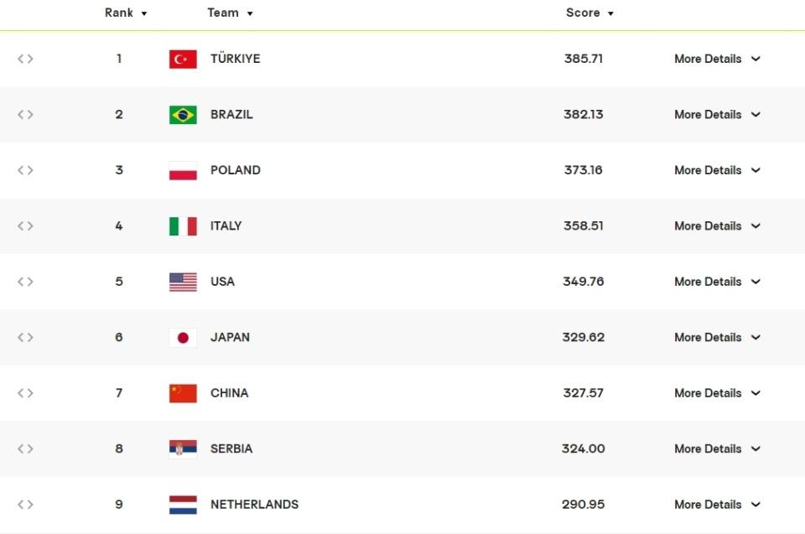Image resolution: width=805 pixels, height=534 pixels.
Task: Expand More Details for Poland
Action: click(x=717, y=170)
